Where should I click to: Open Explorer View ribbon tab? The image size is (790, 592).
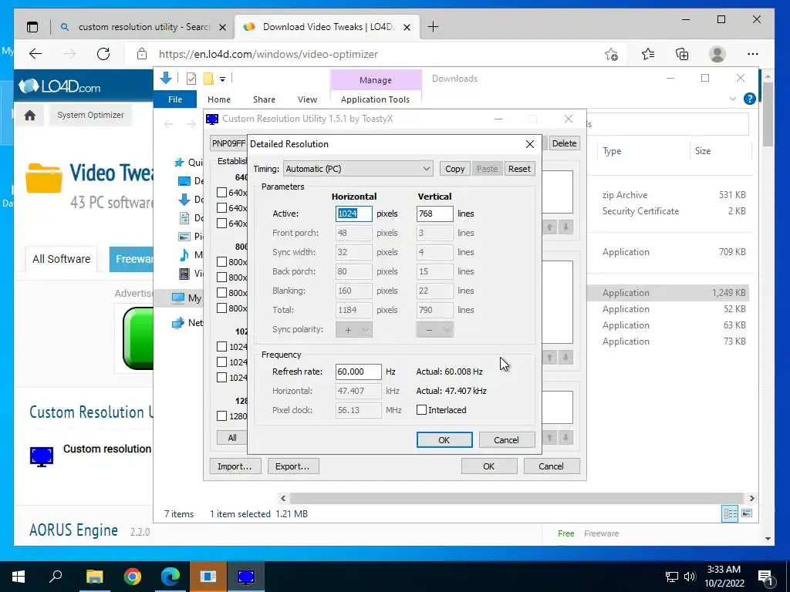coord(307,99)
